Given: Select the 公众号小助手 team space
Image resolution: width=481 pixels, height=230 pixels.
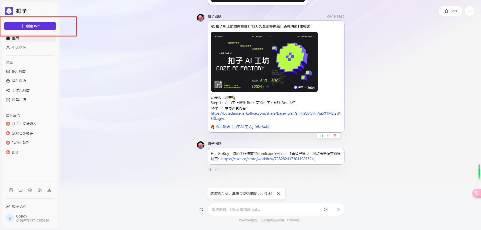Looking at the screenshot, I should tap(30, 133).
